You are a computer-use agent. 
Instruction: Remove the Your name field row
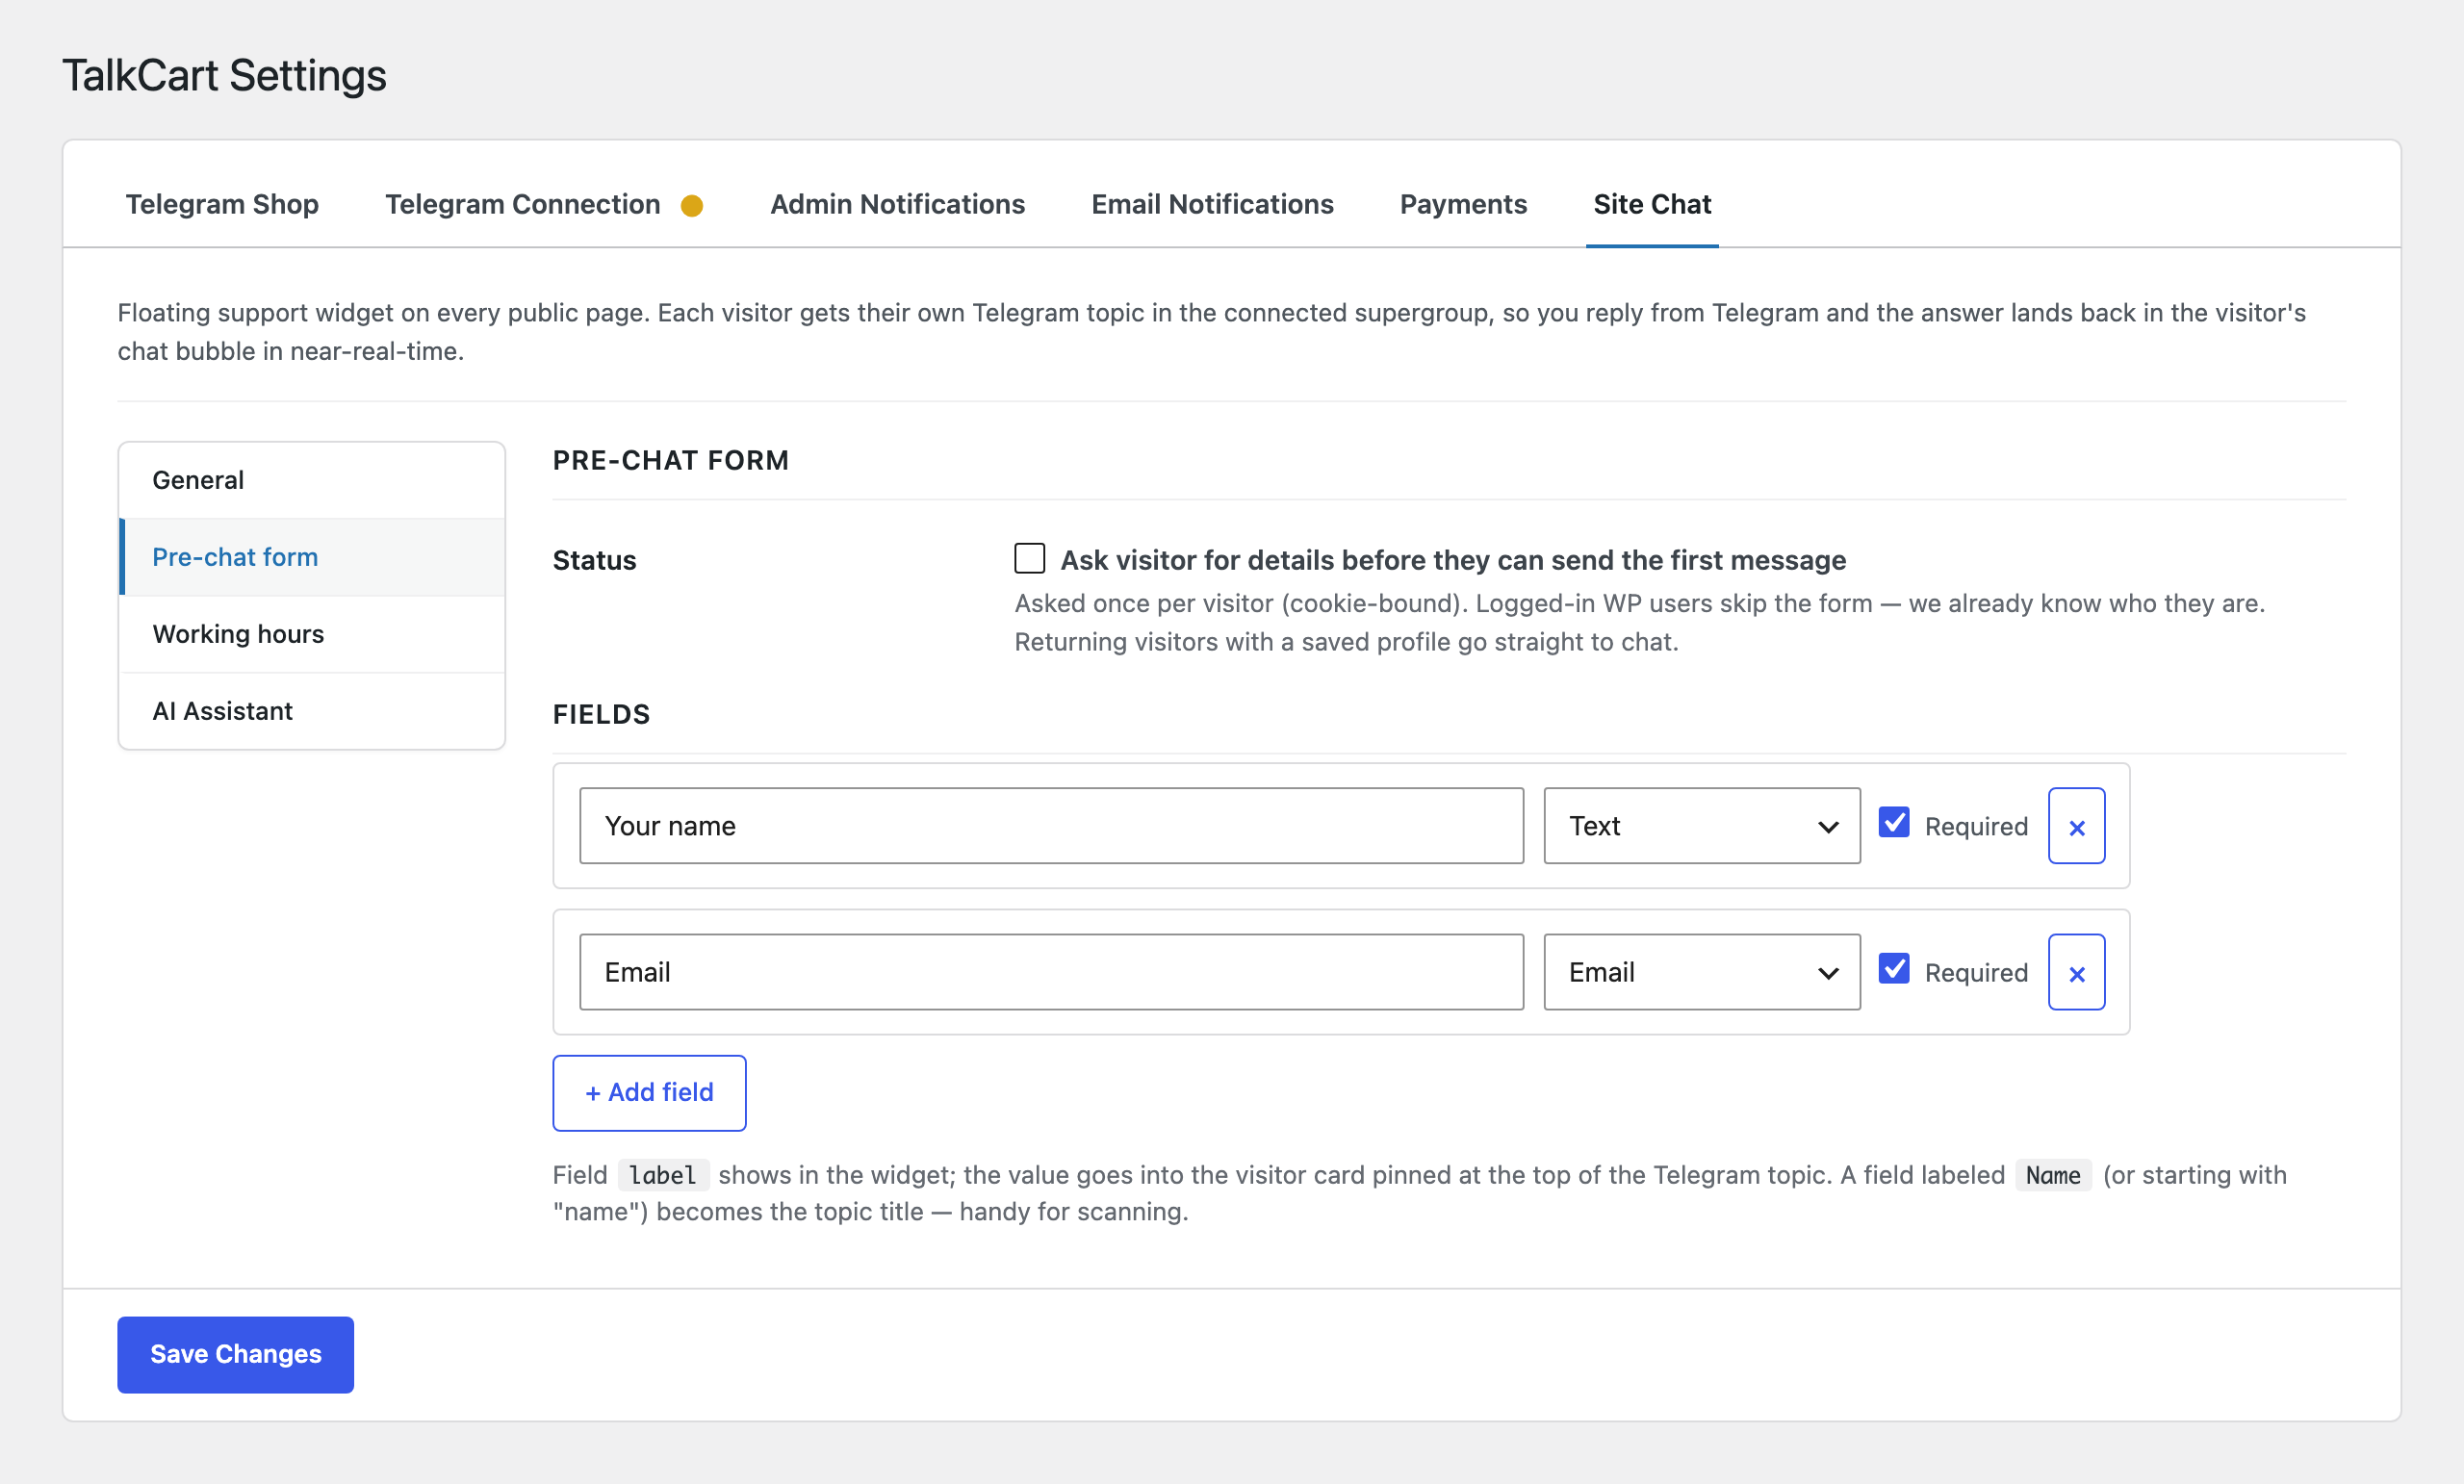2076,826
